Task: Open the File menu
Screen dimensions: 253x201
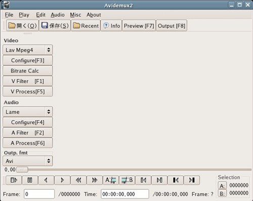Action: (x=9, y=15)
